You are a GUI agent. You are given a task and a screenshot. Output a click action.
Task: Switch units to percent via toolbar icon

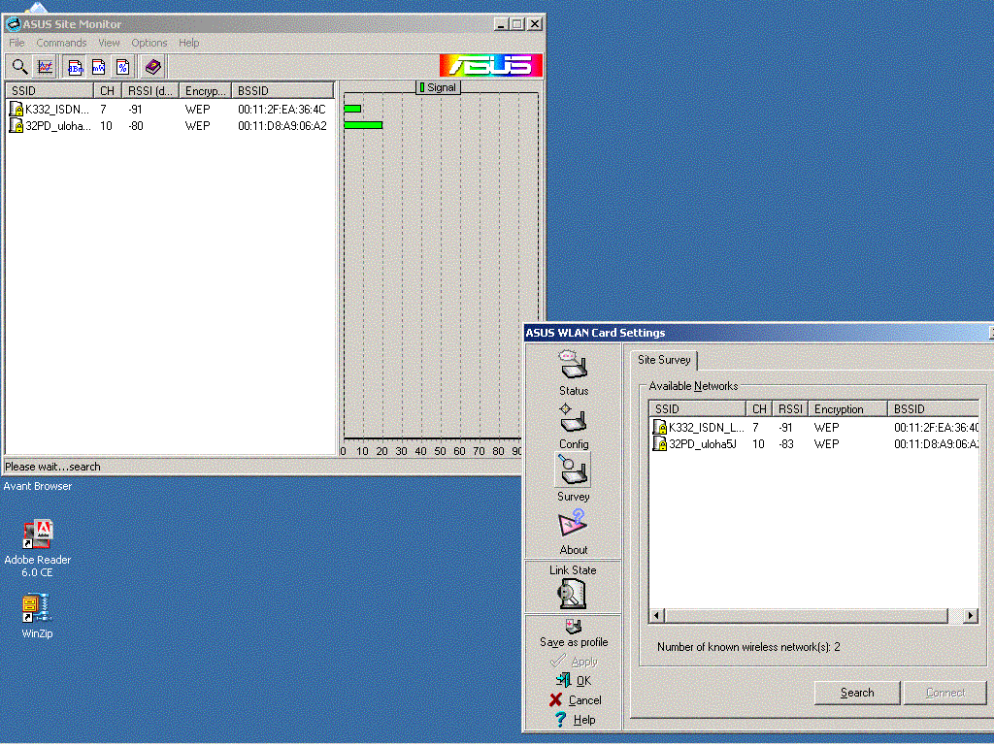coord(122,66)
